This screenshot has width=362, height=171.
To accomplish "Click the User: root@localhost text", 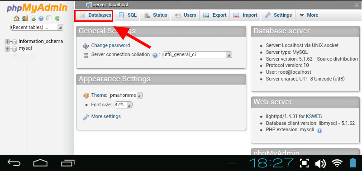I will (x=288, y=72).
